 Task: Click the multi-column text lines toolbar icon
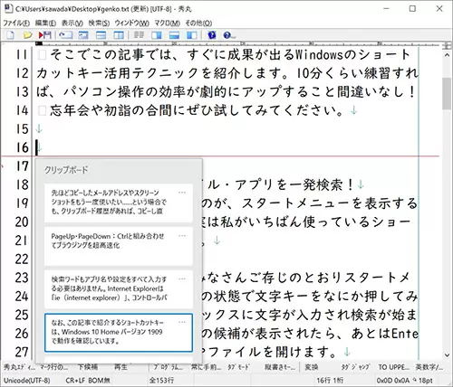click(x=139, y=35)
